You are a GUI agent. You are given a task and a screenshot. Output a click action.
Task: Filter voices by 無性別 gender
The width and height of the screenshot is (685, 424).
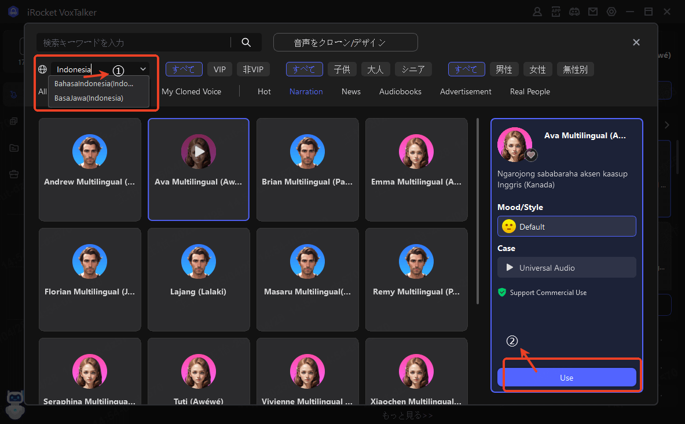(576, 69)
